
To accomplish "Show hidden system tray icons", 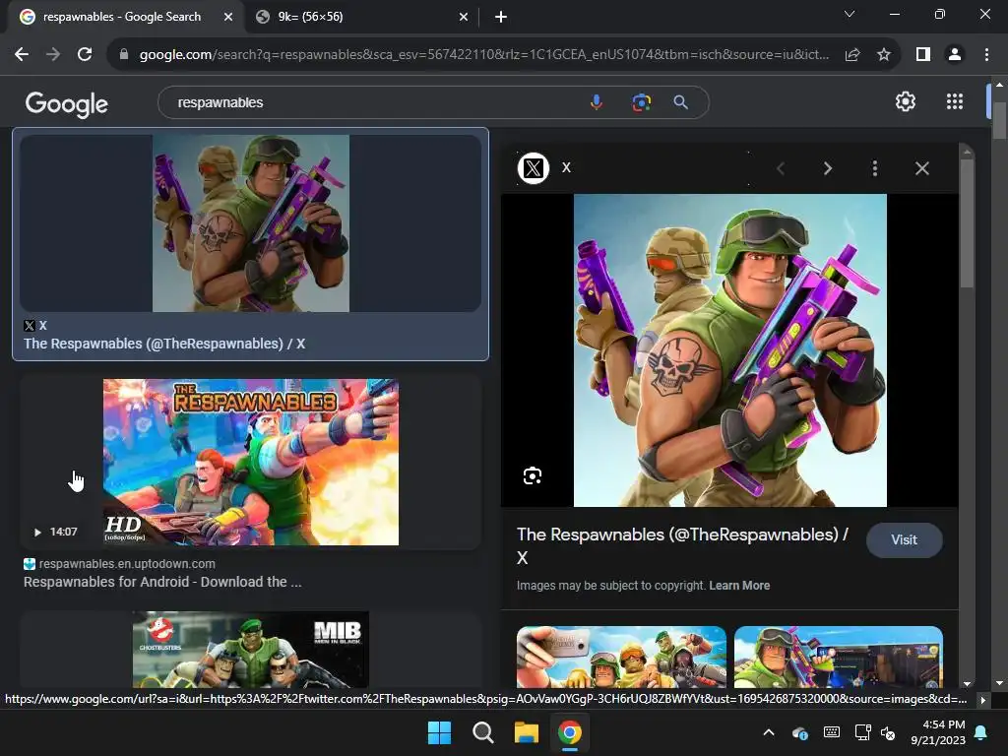I will click(x=769, y=732).
